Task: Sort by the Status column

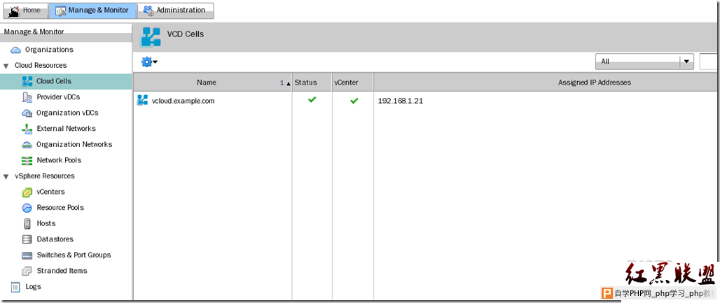Action: (312, 83)
